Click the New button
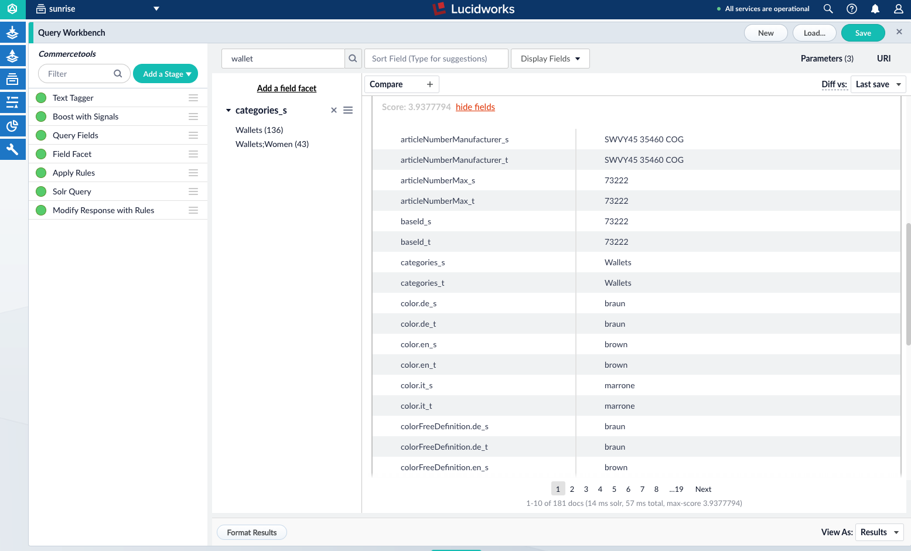911x551 pixels. click(766, 33)
